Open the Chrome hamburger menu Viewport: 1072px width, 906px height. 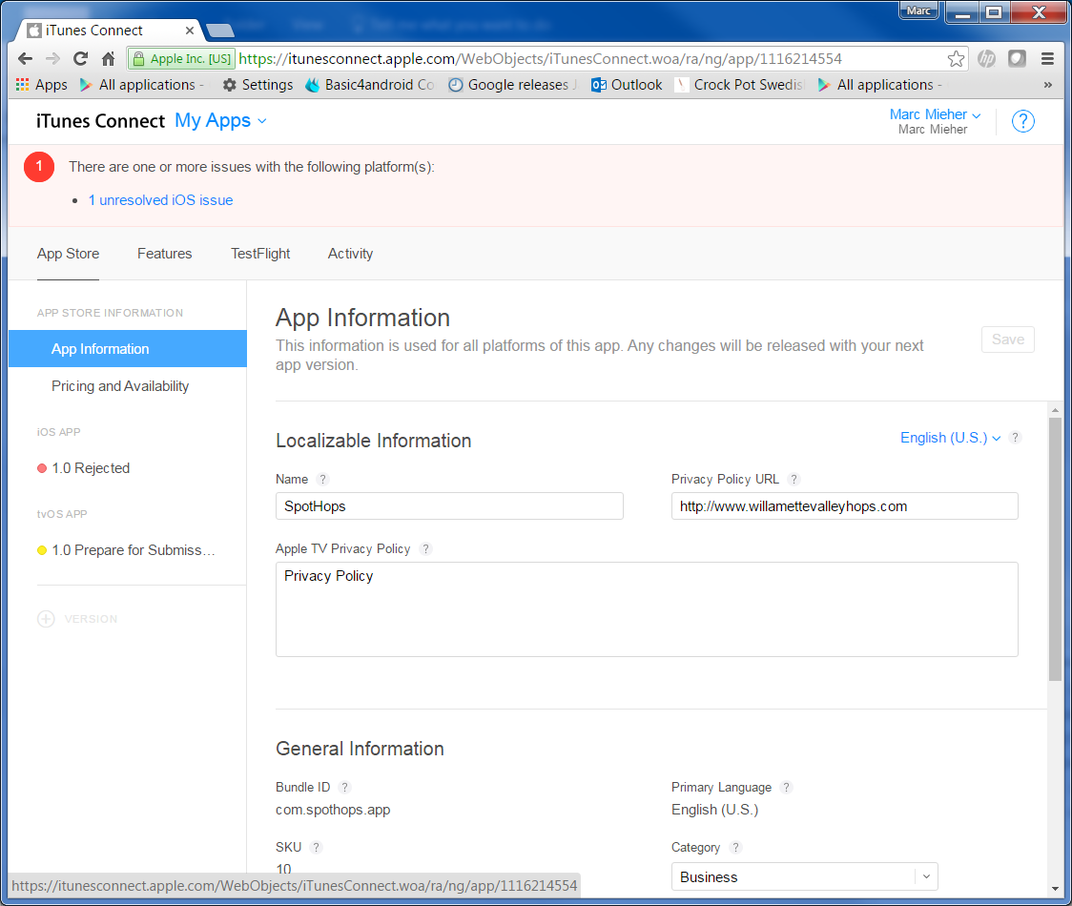click(1047, 59)
